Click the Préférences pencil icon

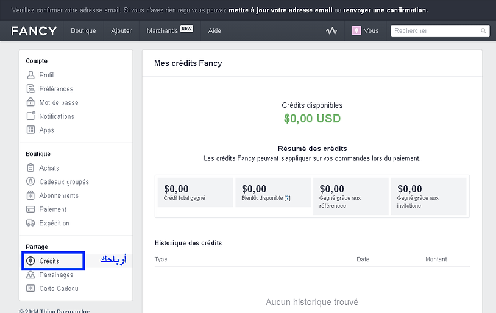31,89
